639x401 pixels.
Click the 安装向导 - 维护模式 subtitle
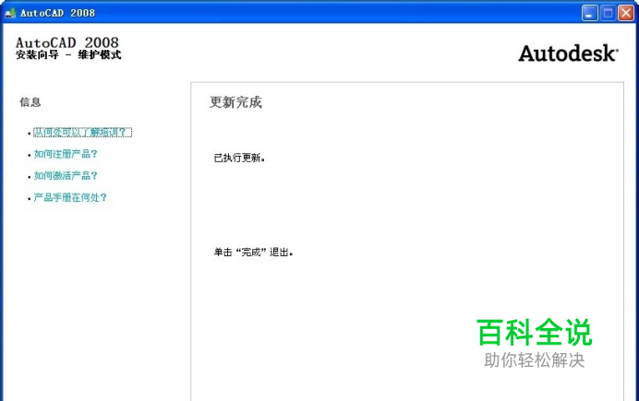point(68,55)
